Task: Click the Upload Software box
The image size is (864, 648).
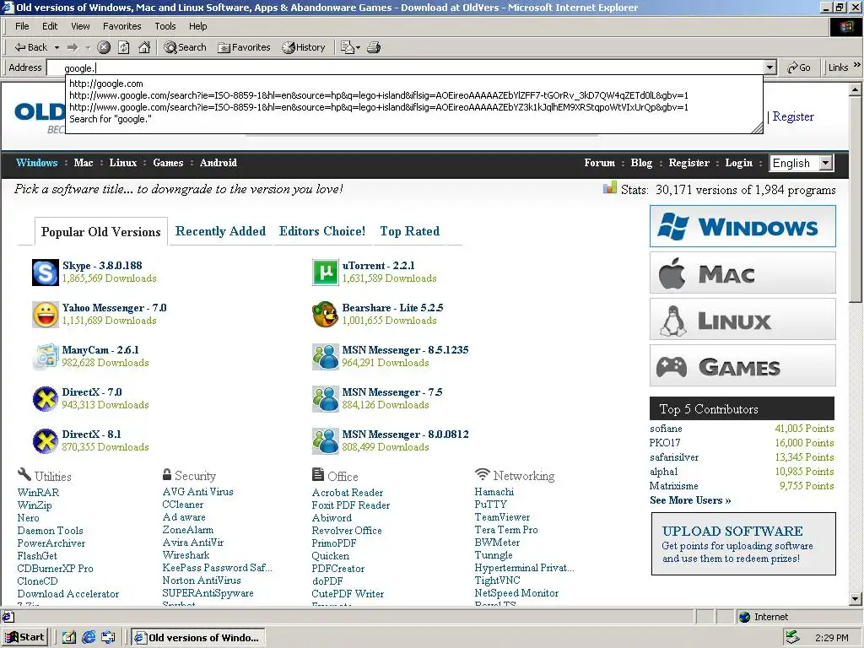Action: (x=743, y=544)
